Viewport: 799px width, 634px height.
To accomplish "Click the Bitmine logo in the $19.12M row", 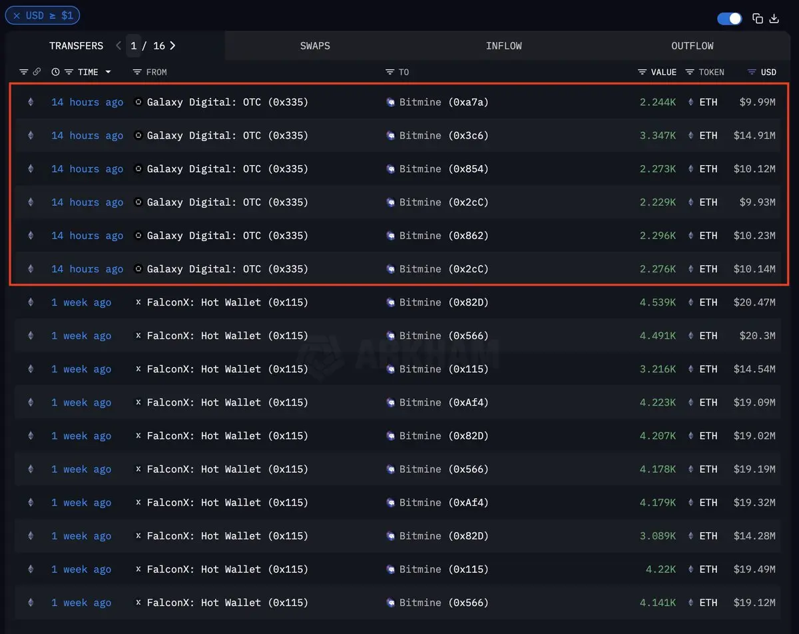I will coord(391,603).
